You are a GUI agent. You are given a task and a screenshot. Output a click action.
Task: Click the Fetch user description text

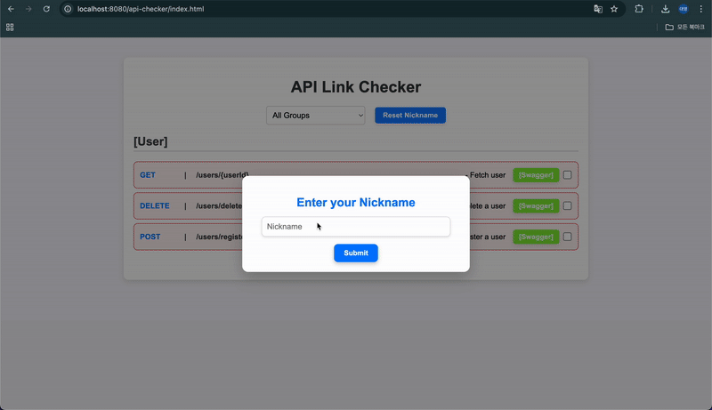[x=488, y=175]
